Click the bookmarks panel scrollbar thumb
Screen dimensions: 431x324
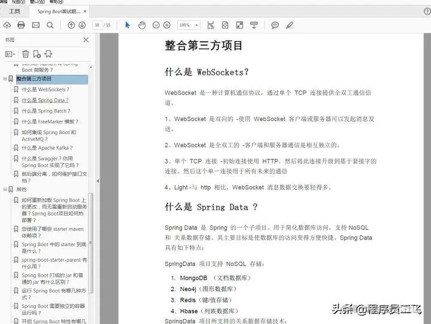[x=91, y=243]
